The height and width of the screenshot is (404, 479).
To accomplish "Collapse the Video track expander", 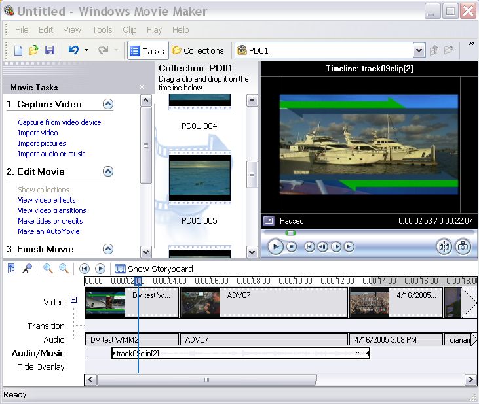I will point(73,300).
